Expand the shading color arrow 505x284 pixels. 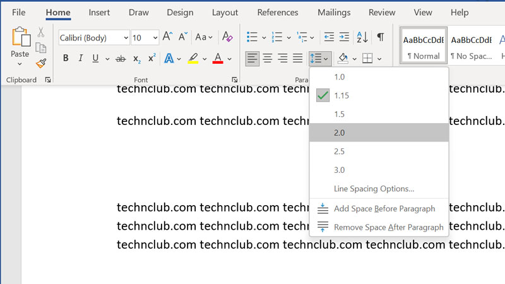(x=354, y=59)
